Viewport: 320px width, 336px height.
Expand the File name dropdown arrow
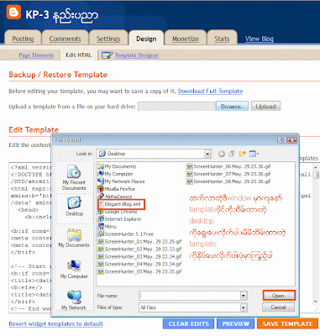click(x=244, y=296)
